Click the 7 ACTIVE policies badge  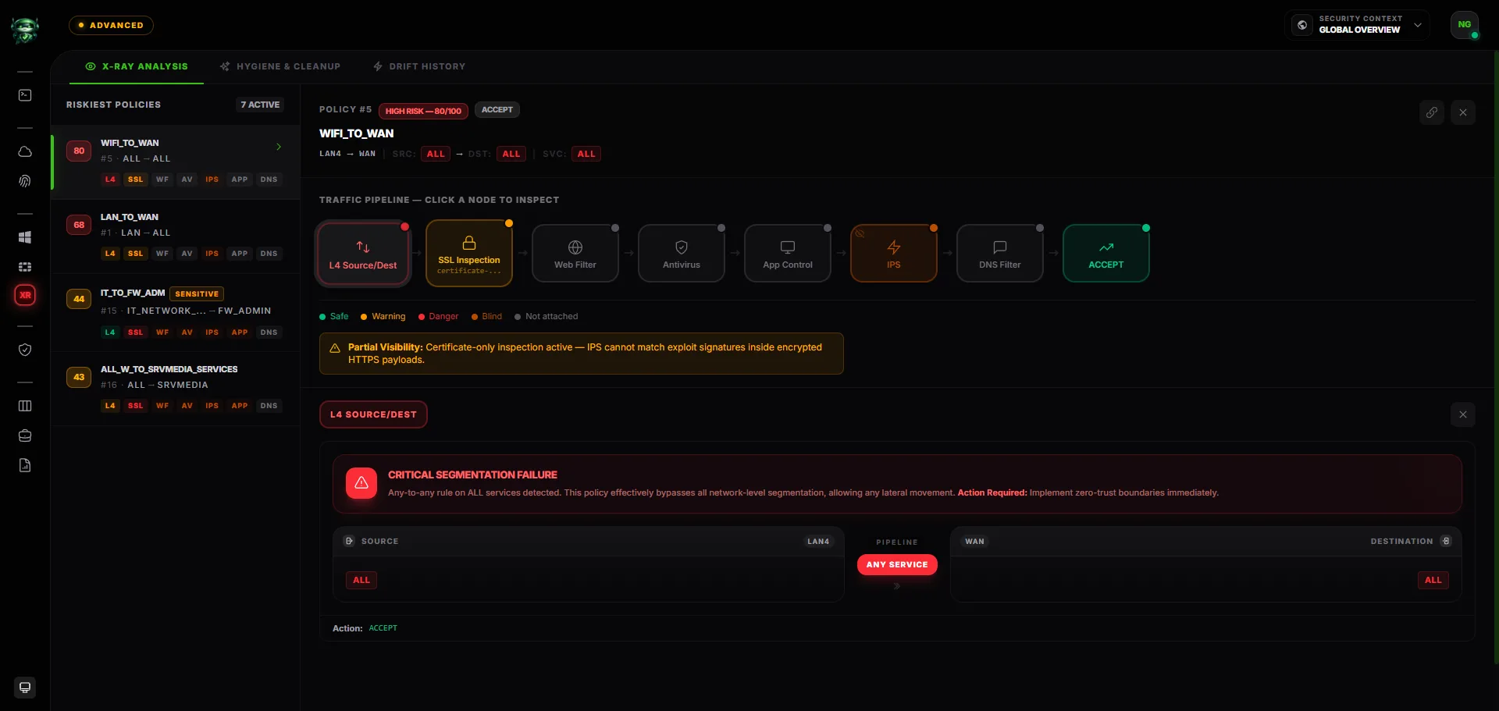260,105
